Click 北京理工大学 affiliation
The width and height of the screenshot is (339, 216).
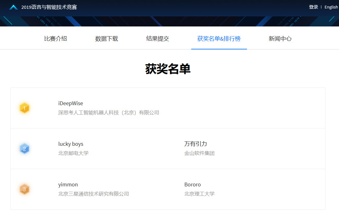[x=199, y=194]
